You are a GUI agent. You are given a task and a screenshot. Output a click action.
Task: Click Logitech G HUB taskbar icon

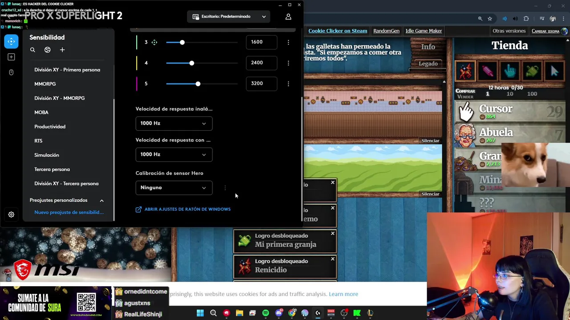318,313
